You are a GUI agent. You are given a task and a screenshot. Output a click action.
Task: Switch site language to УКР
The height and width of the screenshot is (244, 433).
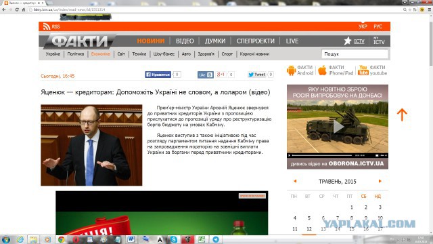coord(363,26)
